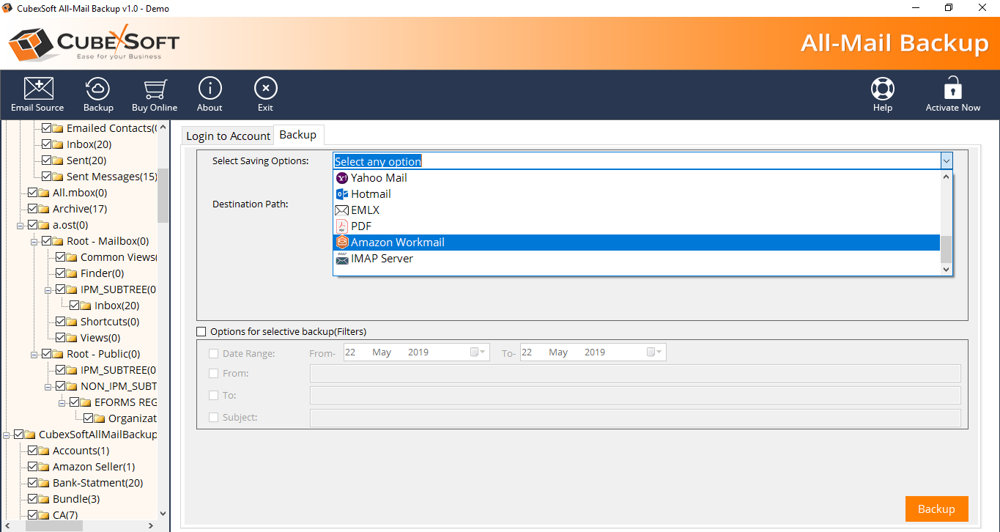1000x532 pixels.
Task: Click the Shortcuts(0) folder icon
Action: click(x=72, y=322)
